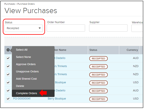The height and width of the screenshot is (109, 144).
Task: Uncheck the checkbox of the first NZD Trinkets row
Action: pos(8,66)
